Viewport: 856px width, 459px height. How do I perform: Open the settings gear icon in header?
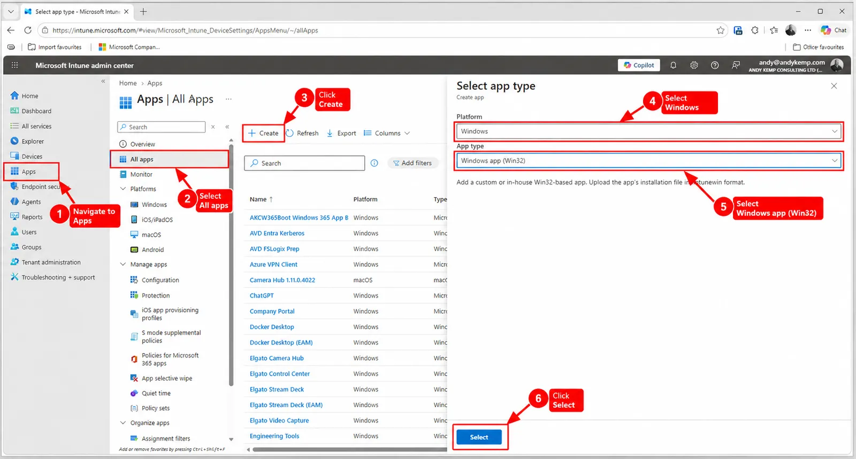point(694,65)
